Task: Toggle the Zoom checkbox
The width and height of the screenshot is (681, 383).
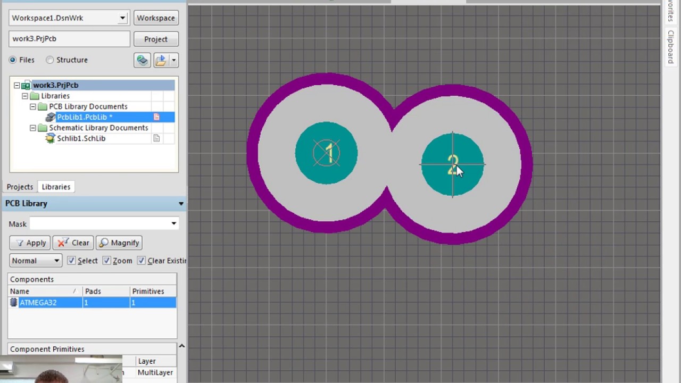Action: pos(106,261)
